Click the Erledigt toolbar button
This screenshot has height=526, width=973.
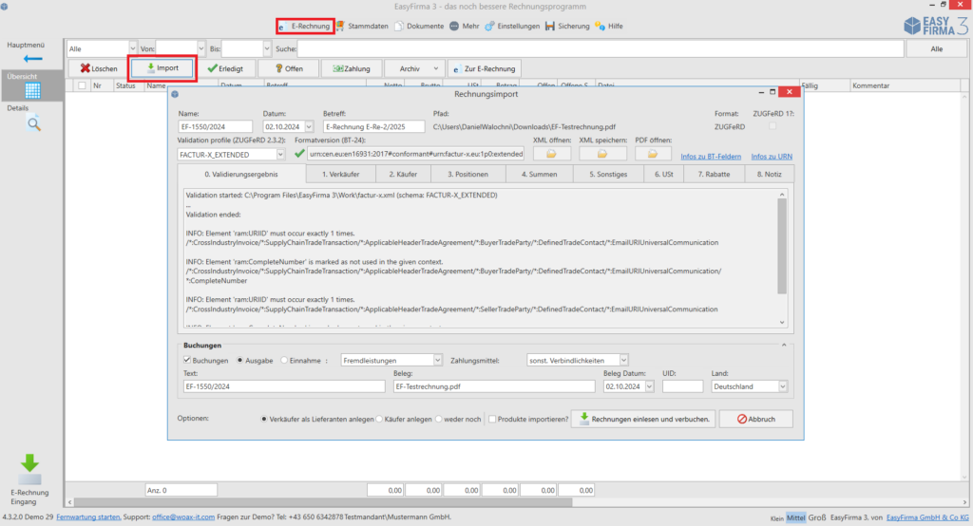click(x=225, y=68)
